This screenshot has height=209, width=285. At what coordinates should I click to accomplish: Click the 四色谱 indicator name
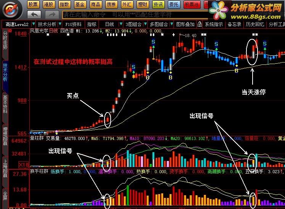point(67,31)
